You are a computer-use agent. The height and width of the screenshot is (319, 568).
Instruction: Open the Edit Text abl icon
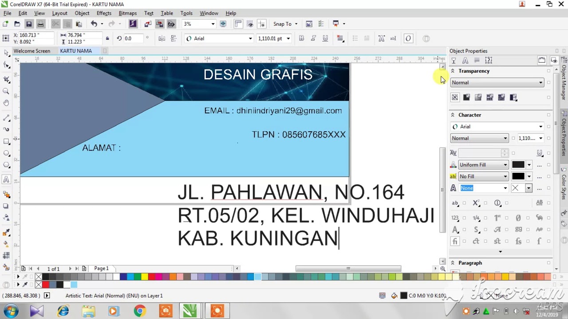point(393,39)
